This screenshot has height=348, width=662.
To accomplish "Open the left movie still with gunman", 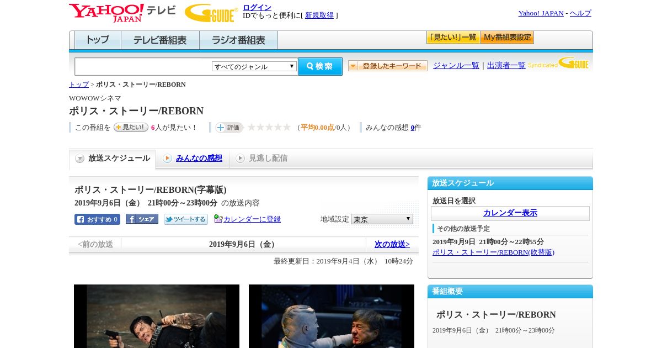I will pos(157,316).
